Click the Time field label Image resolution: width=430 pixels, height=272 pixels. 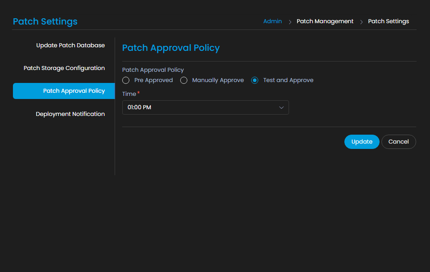point(129,94)
